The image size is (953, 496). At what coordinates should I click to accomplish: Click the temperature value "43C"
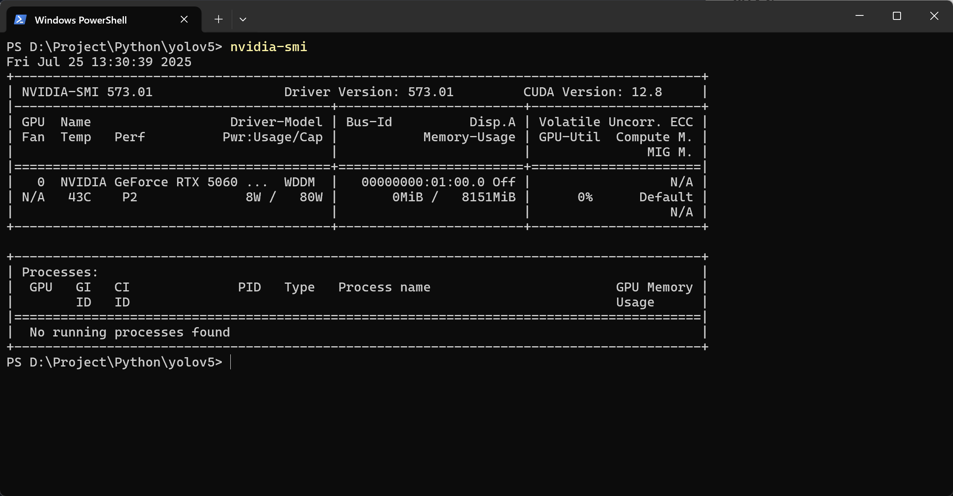(x=80, y=197)
